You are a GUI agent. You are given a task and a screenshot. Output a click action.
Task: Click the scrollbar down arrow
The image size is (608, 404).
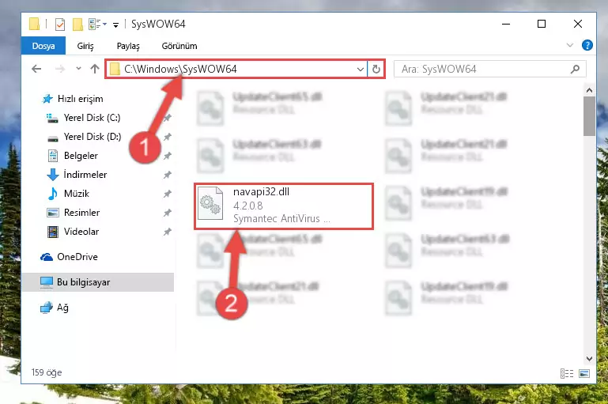click(589, 359)
